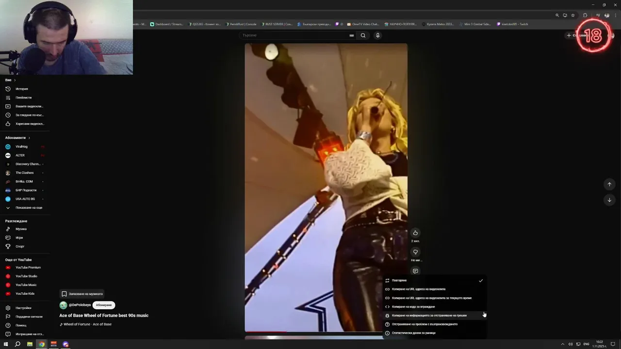Expand the Вие section
The height and width of the screenshot is (349, 621).
11,80
